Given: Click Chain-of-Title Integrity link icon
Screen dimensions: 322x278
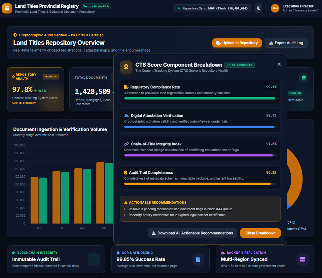Looking at the screenshot, I should coord(127,144).
